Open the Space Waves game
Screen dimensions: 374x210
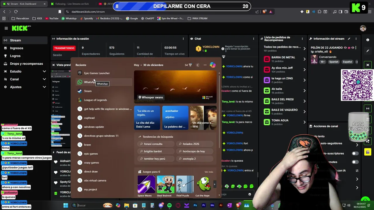(x=146, y=186)
